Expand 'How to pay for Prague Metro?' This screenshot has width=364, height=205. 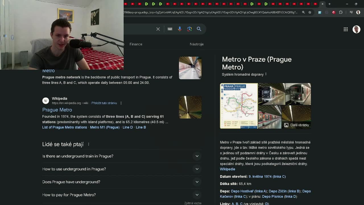click(x=122, y=195)
